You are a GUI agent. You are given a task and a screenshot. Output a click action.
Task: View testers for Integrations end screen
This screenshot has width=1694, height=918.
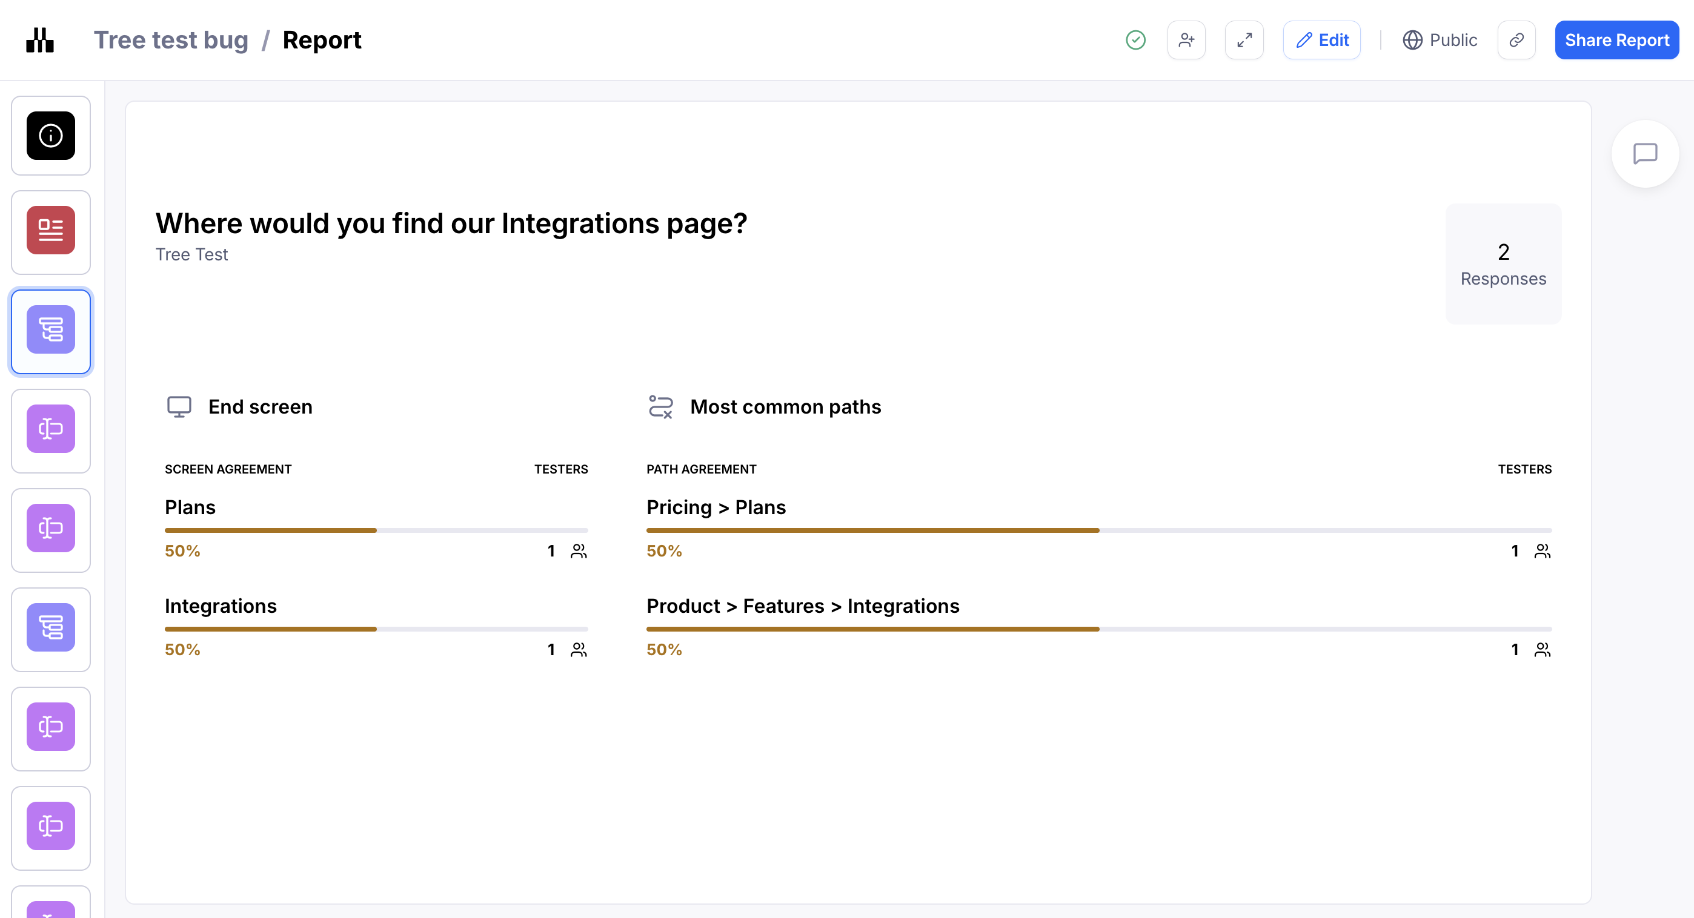[x=578, y=650]
